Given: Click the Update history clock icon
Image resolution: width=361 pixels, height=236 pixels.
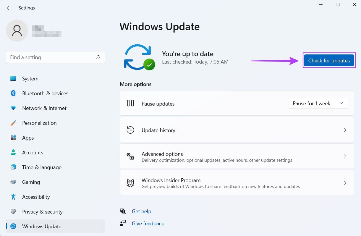Looking at the screenshot, I should click(x=130, y=130).
